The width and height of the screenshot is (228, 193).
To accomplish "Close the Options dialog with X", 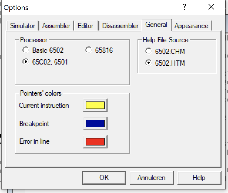I will 211,7.
